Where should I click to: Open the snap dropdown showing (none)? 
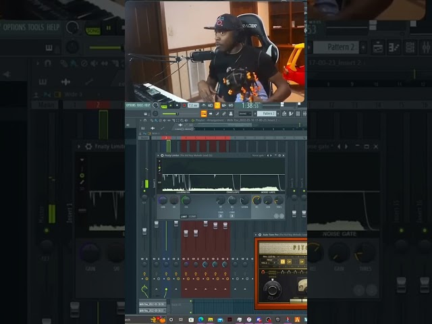[245, 113]
